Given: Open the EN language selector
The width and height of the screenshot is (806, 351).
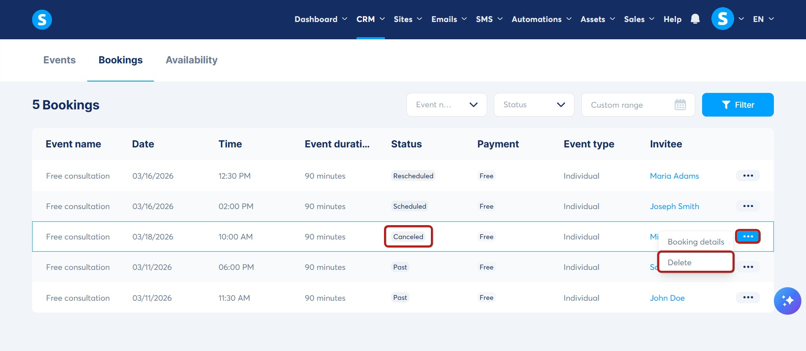Looking at the screenshot, I should [x=763, y=19].
